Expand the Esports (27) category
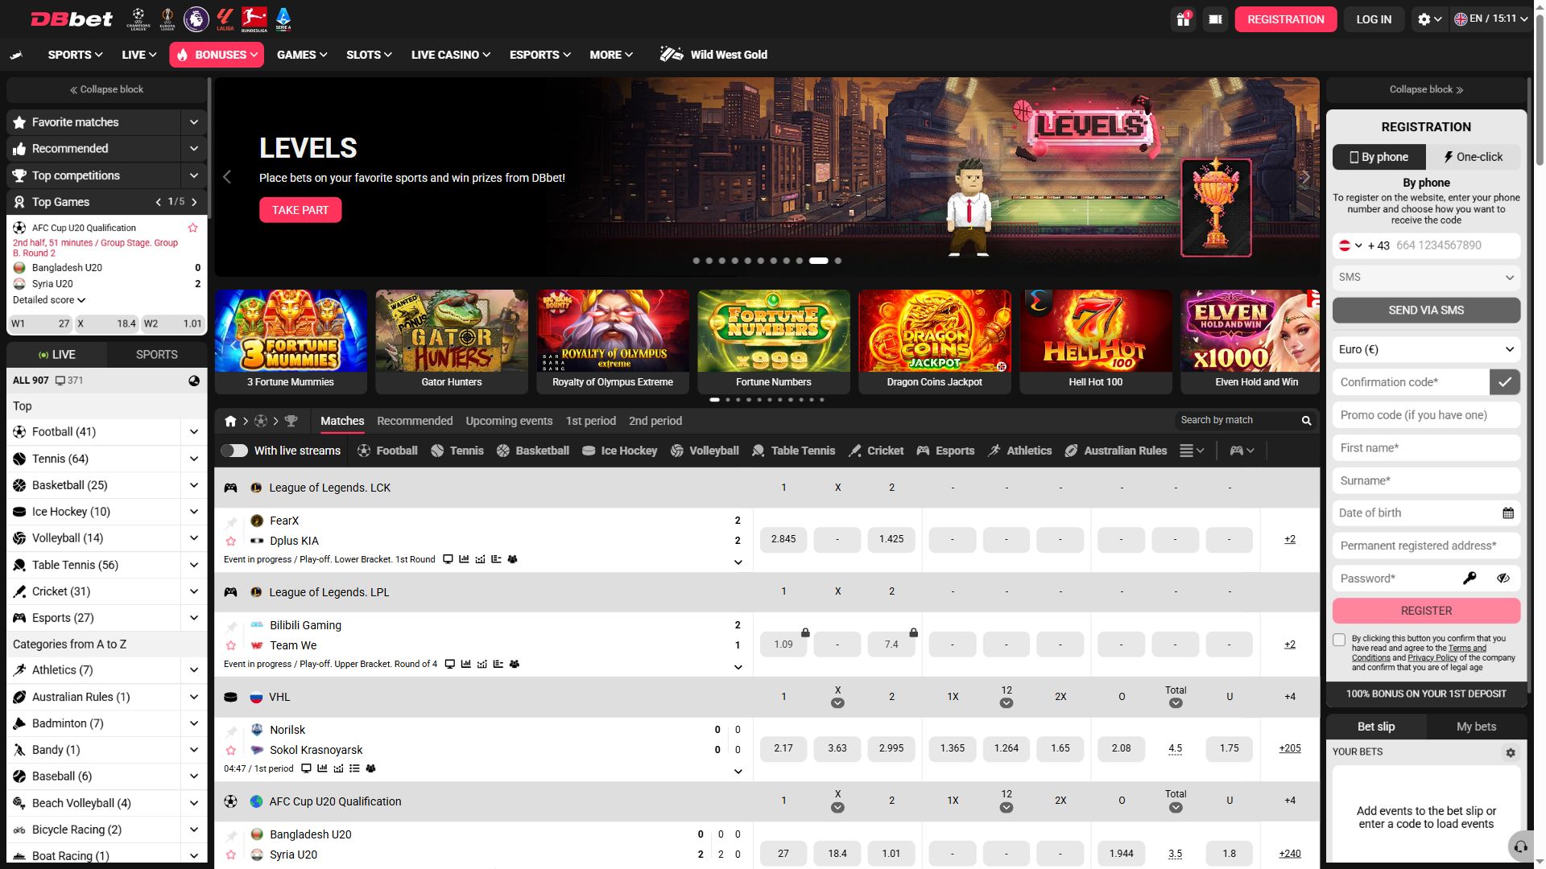Viewport: 1546px width, 869px height. [194, 618]
